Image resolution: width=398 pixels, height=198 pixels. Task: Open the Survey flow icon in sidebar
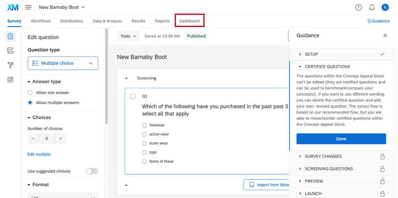10,50
